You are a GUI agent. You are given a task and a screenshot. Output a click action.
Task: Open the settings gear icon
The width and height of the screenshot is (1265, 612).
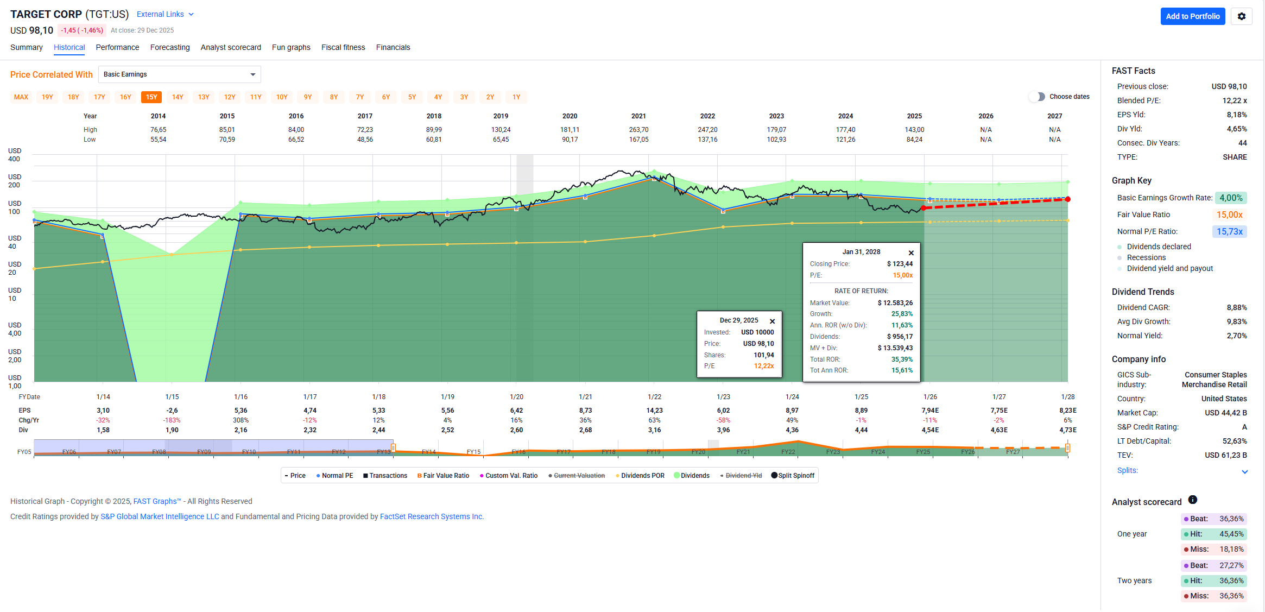(x=1241, y=16)
